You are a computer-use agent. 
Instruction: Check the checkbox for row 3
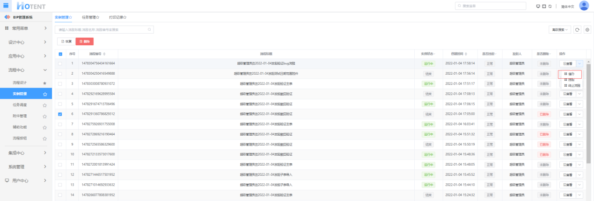tap(60, 83)
